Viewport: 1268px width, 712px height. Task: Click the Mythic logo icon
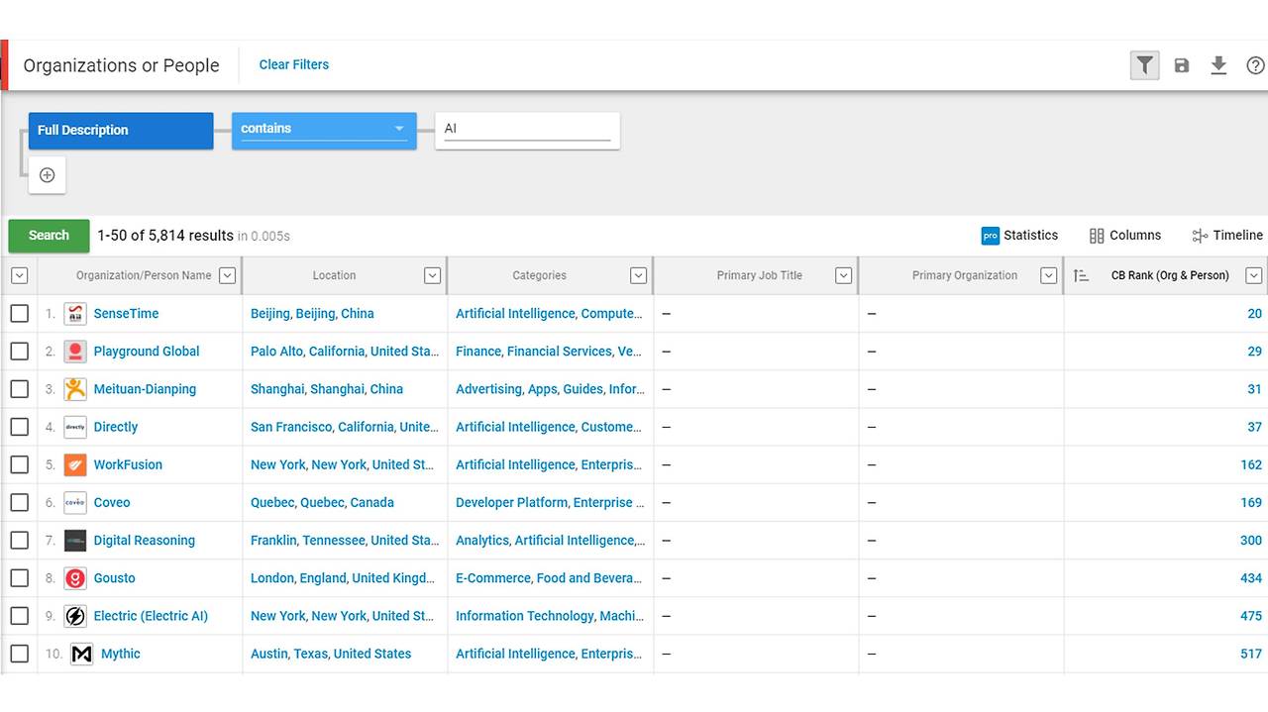82,654
